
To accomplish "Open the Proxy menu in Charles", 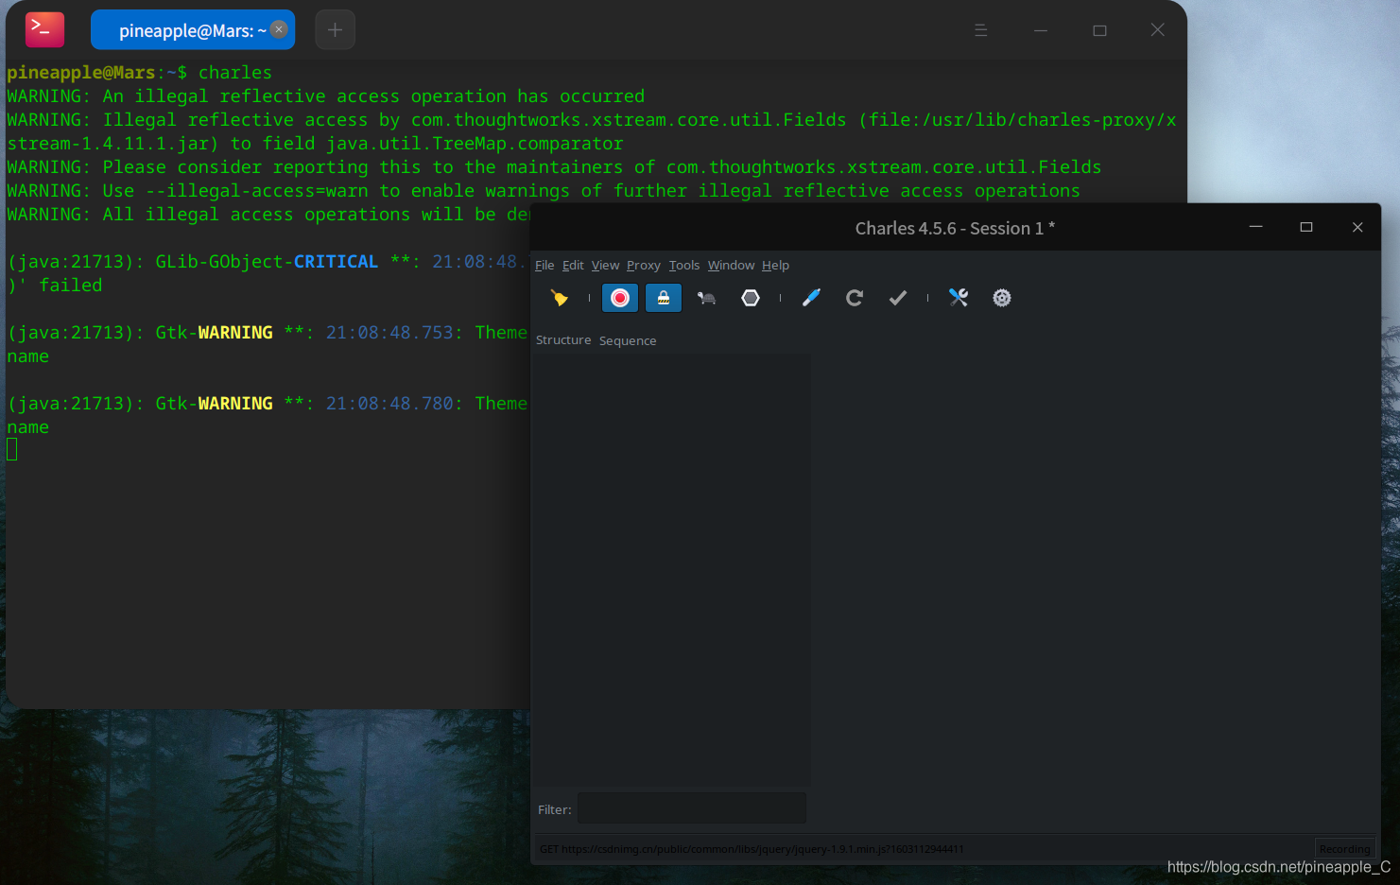I will pyautogui.click(x=644, y=266).
